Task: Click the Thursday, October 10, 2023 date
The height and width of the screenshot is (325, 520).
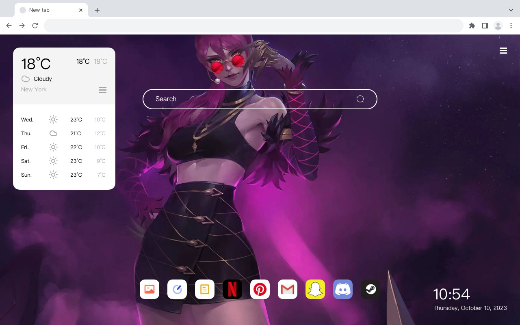Action: (470, 308)
